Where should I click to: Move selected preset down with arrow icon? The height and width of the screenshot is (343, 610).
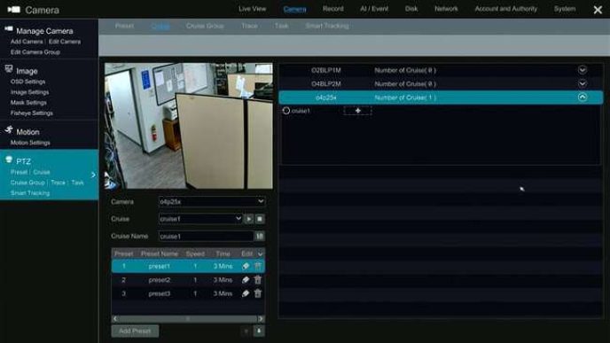[x=259, y=331]
